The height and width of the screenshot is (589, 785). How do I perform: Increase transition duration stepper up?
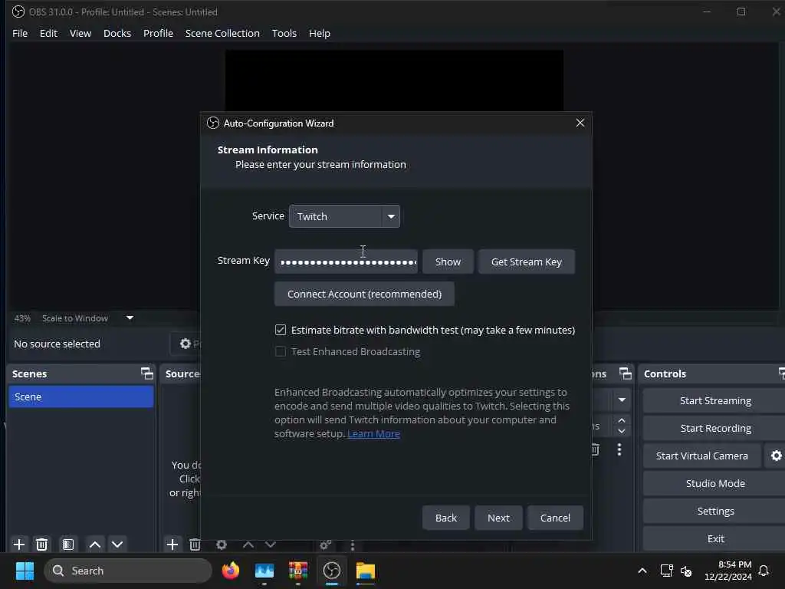pos(622,420)
